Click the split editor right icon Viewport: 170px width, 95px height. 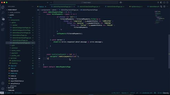[x=164, y=7]
